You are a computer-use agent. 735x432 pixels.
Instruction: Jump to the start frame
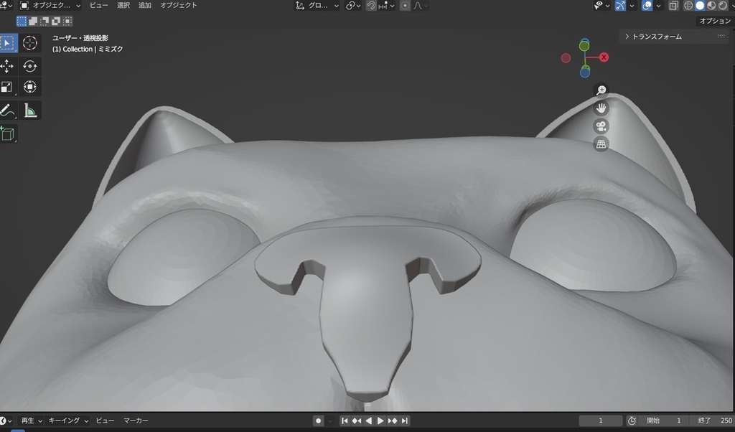click(345, 421)
